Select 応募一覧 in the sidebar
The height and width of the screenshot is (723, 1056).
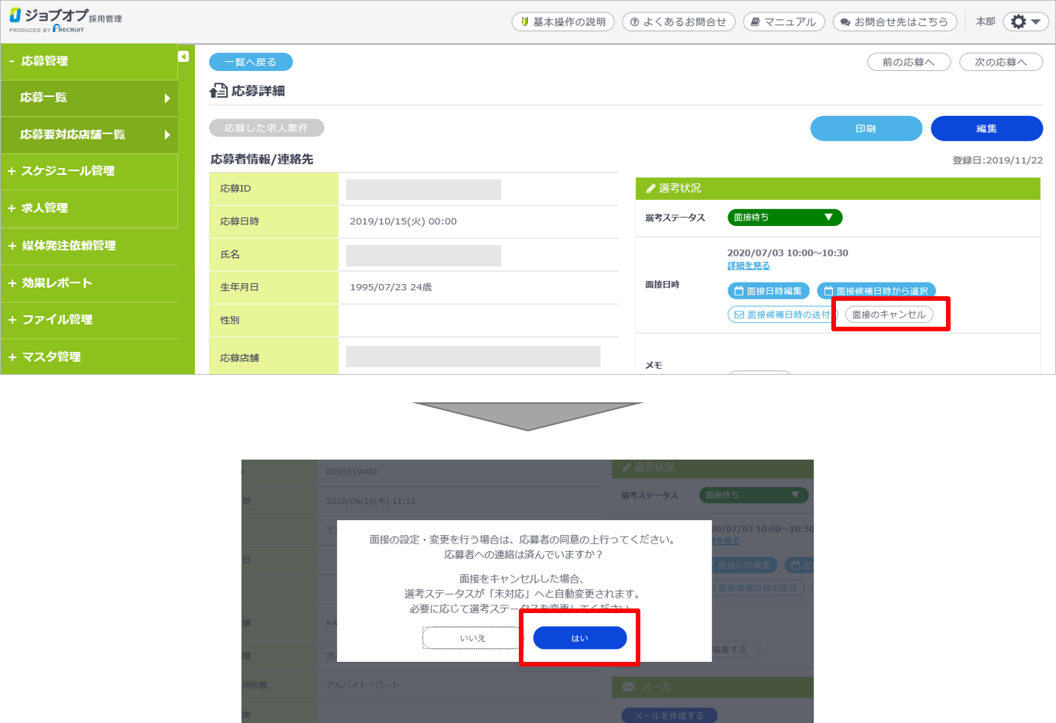89,98
